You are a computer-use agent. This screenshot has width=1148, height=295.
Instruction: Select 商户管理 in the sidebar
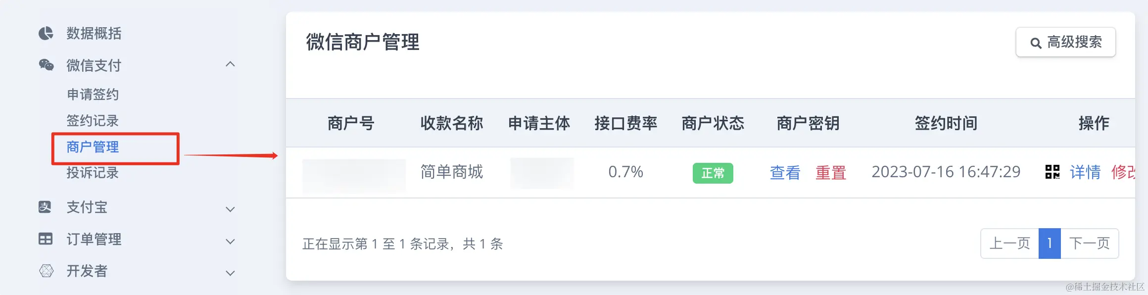tap(93, 147)
